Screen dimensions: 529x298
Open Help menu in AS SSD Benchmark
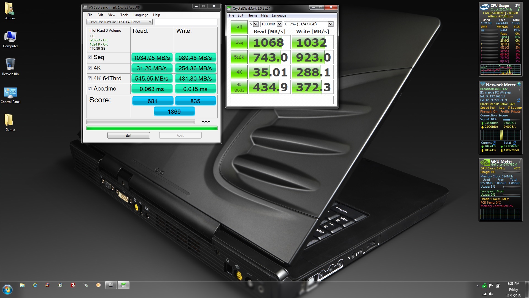click(156, 15)
